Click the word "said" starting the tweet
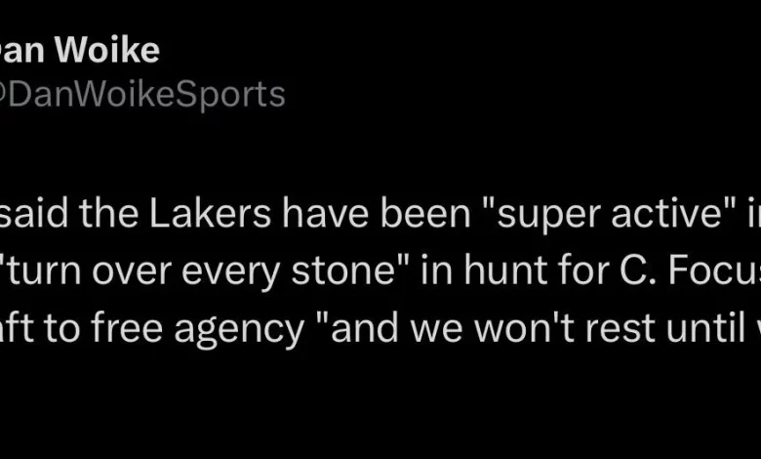Screen dimensions: 761x459 pos(34,213)
